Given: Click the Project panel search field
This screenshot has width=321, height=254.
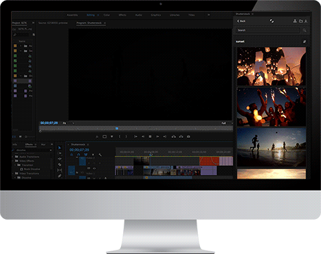Looking at the screenshot, I should pyautogui.click(x=22, y=34).
